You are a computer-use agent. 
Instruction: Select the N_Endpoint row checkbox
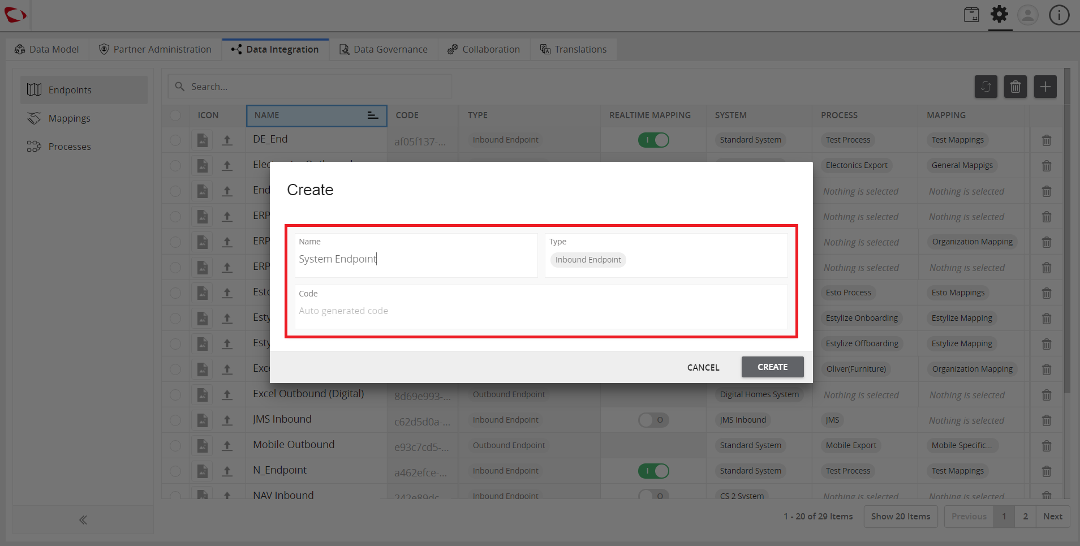click(x=175, y=471)
